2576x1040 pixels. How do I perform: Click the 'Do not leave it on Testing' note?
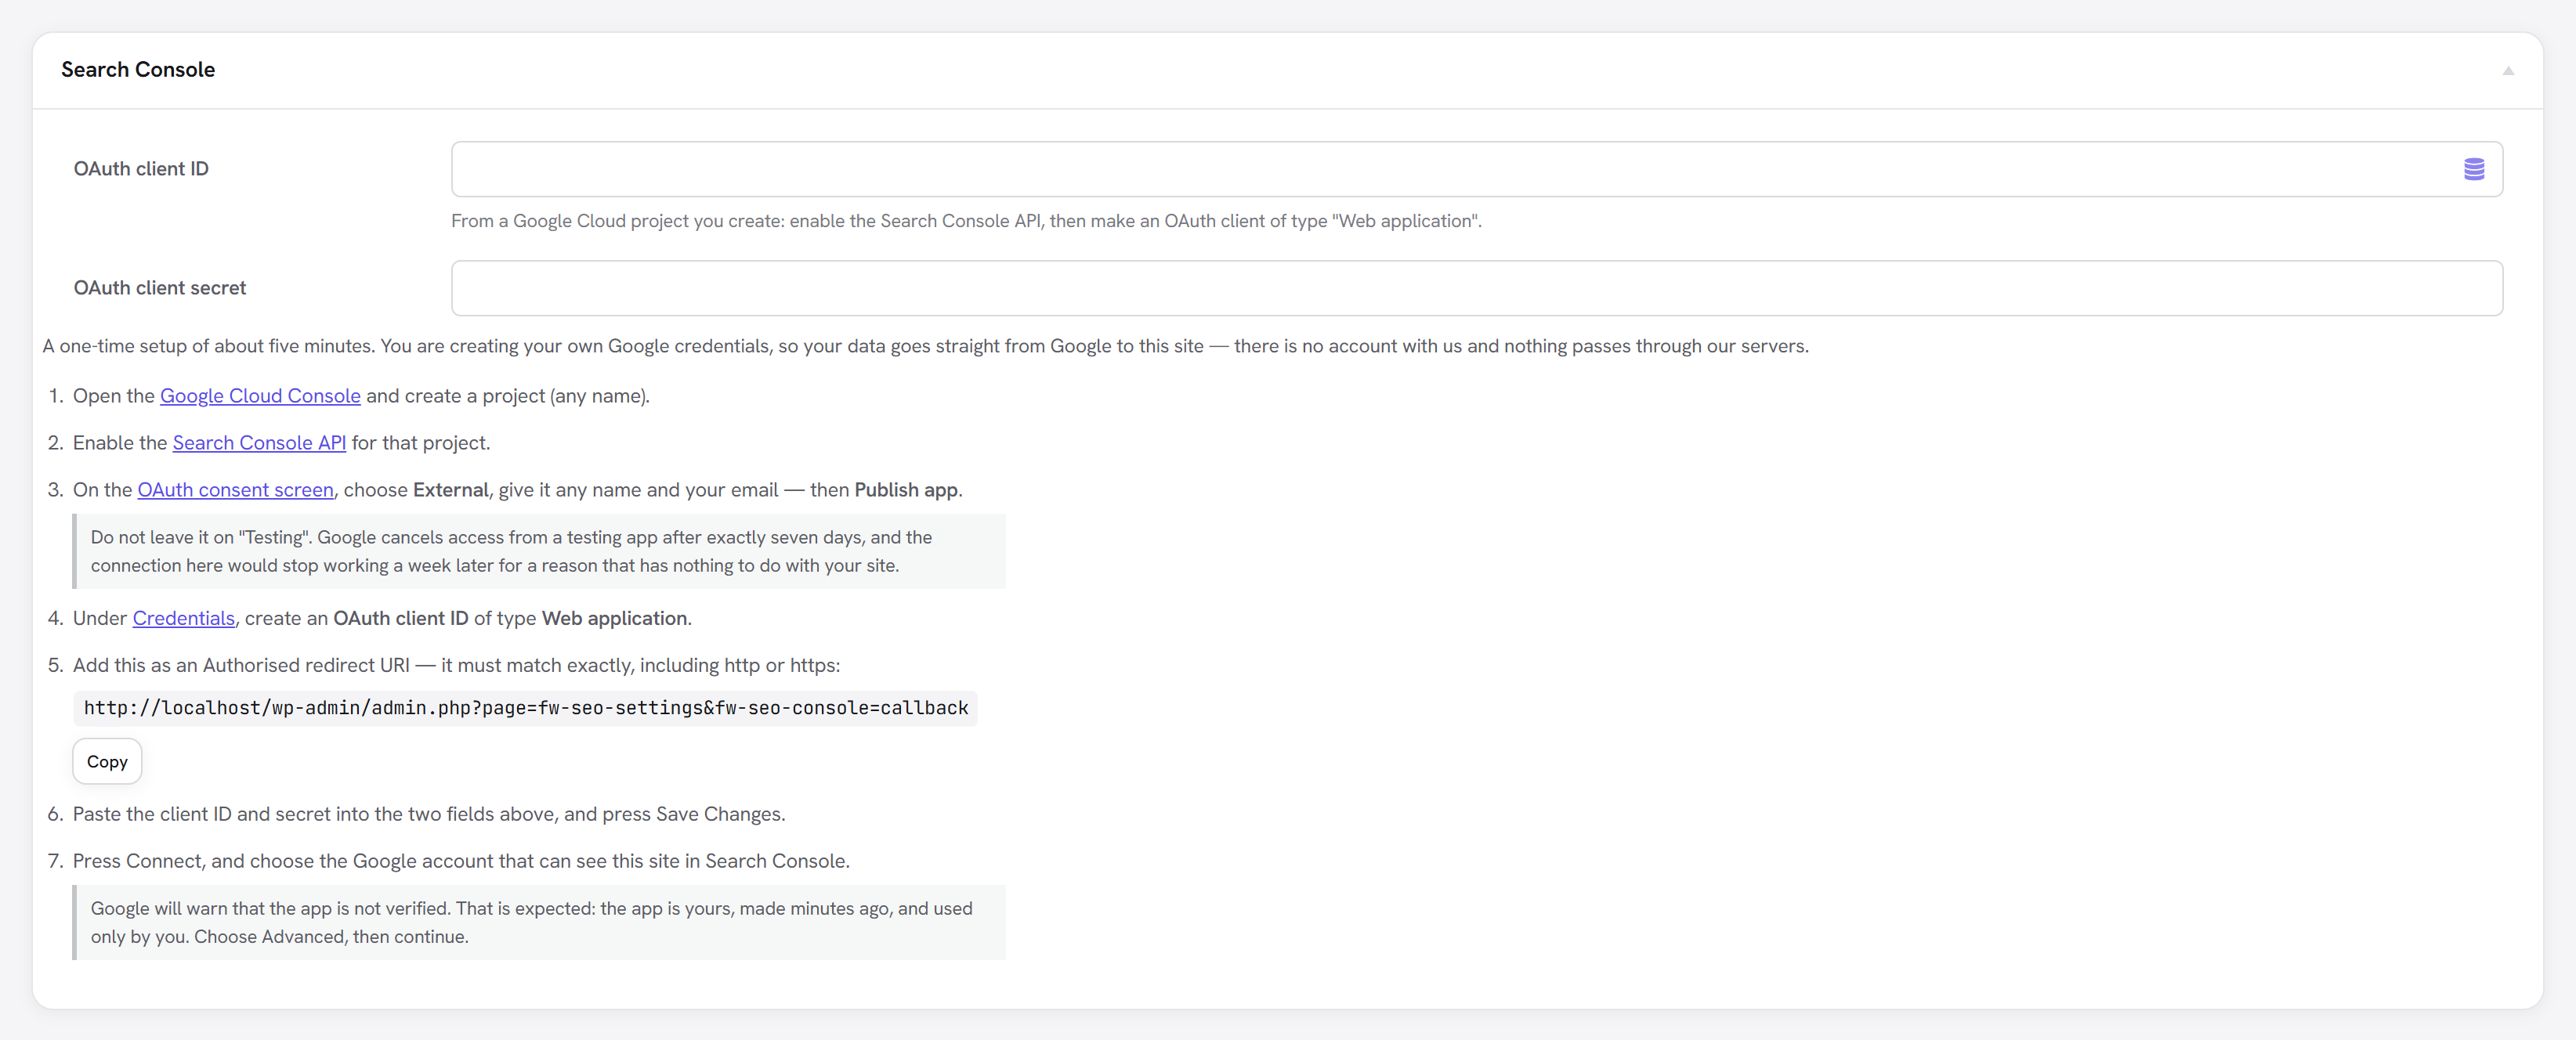click(539, 551)
